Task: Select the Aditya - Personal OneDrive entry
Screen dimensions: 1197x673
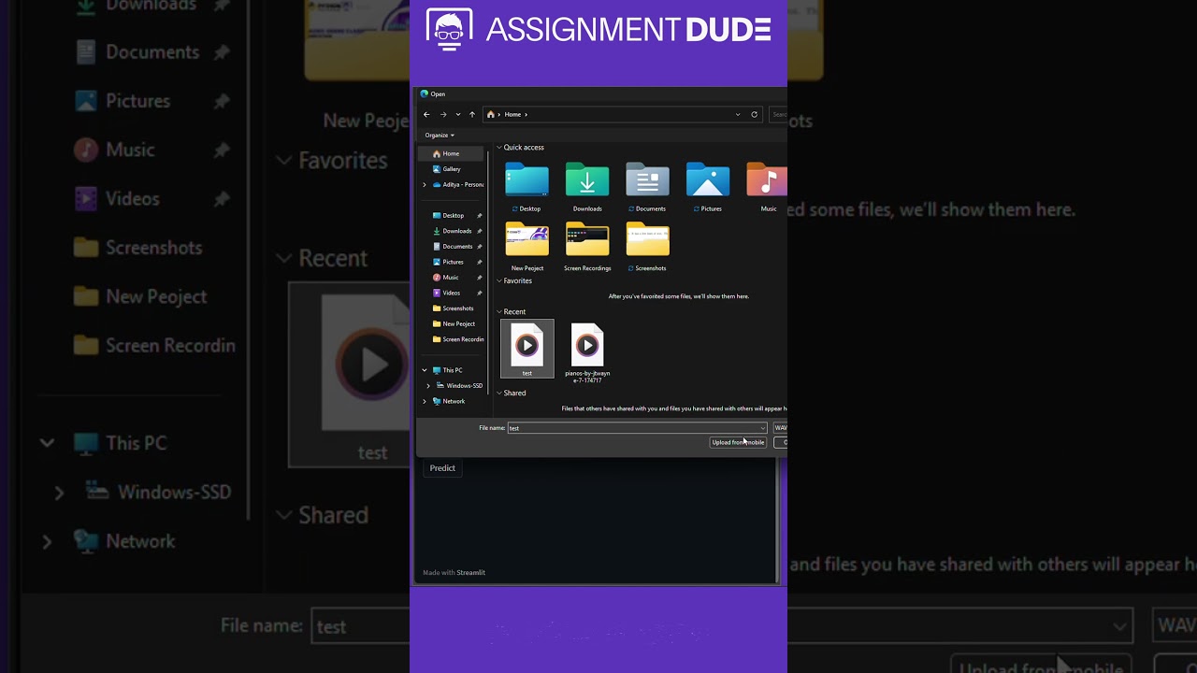Action: (x=458, y=184)
